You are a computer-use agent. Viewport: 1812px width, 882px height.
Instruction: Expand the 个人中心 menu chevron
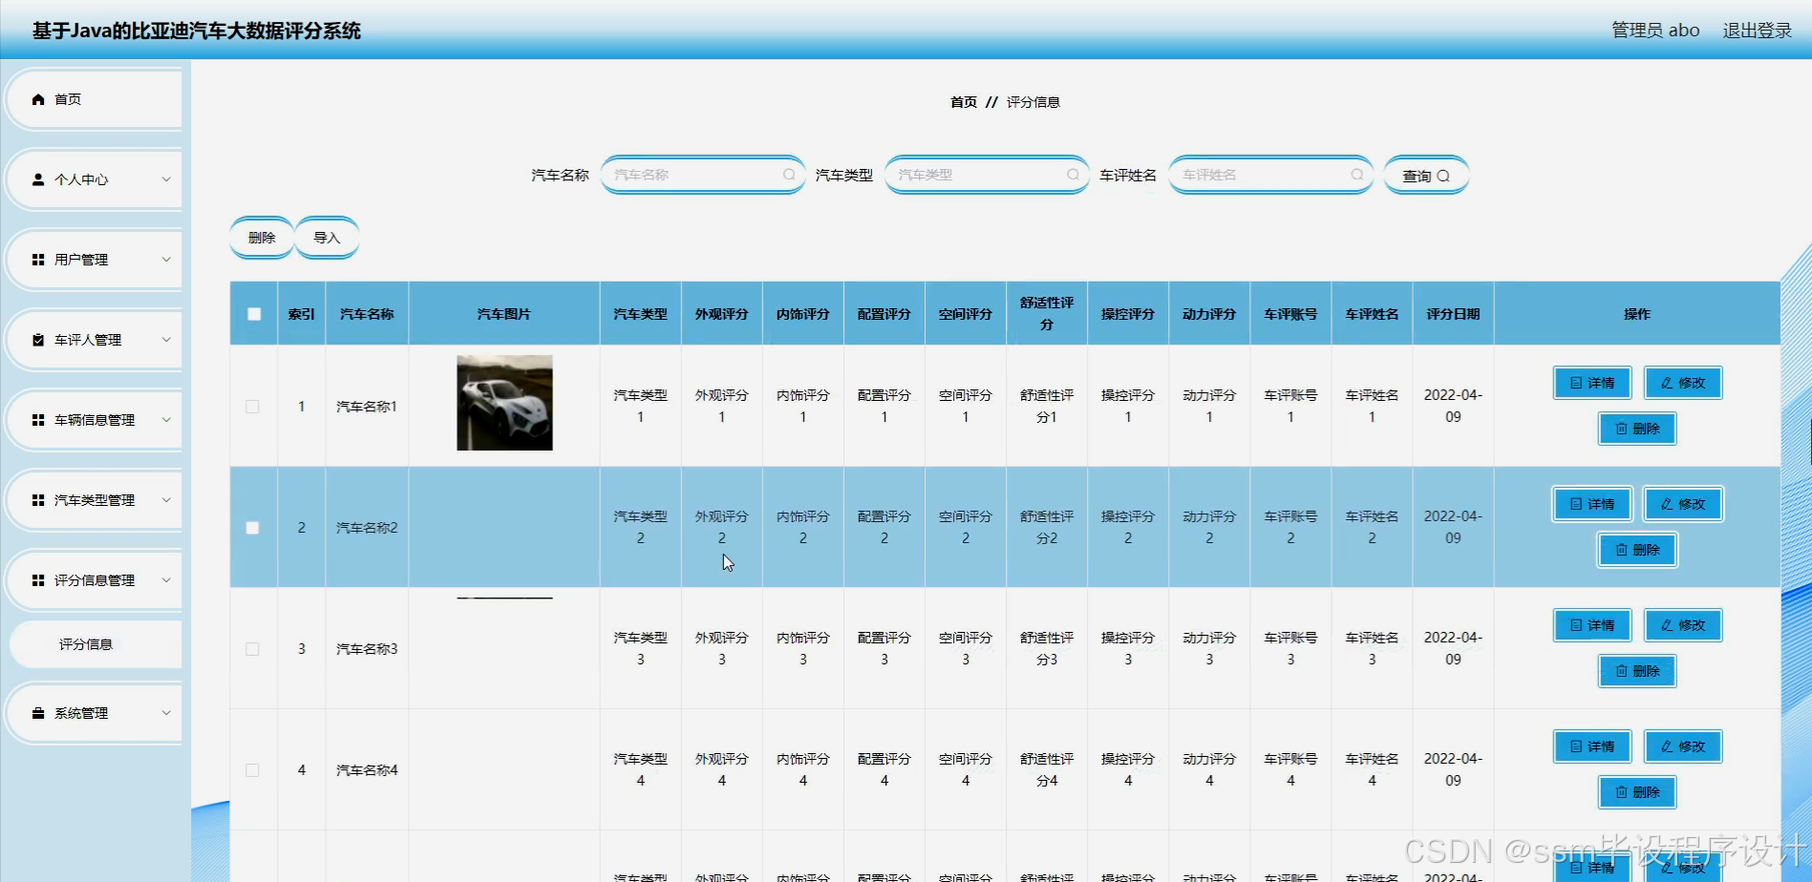[166, 179]
